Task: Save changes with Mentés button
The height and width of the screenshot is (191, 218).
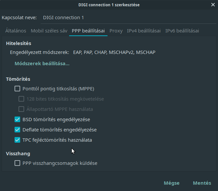Action: [202, 183]
